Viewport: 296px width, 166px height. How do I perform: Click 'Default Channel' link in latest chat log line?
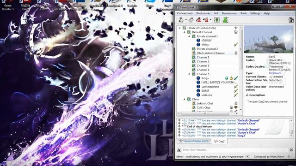(x=248, y=130)
